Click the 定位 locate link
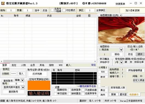This screenshot has width=145, height=104. pos(93,65)
